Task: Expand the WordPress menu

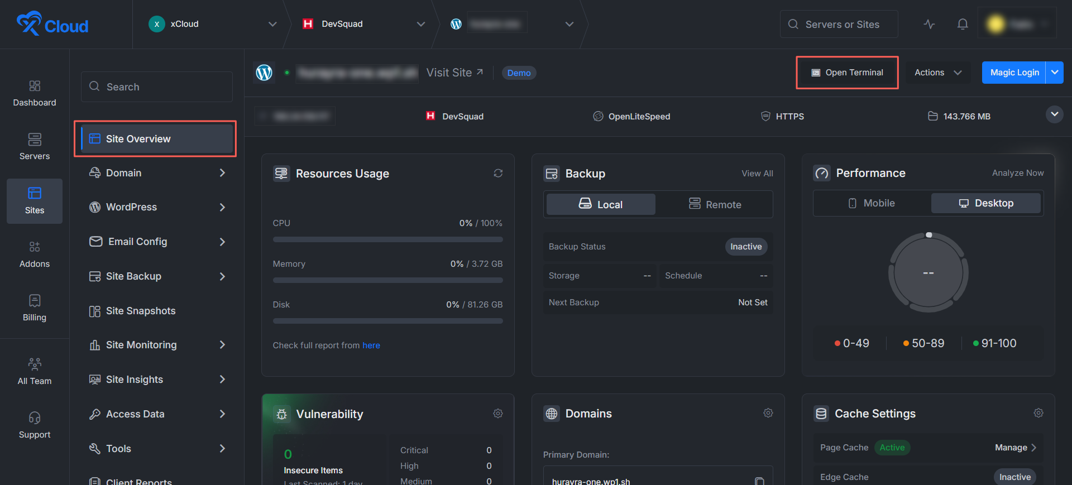Action: pos(156,207)
